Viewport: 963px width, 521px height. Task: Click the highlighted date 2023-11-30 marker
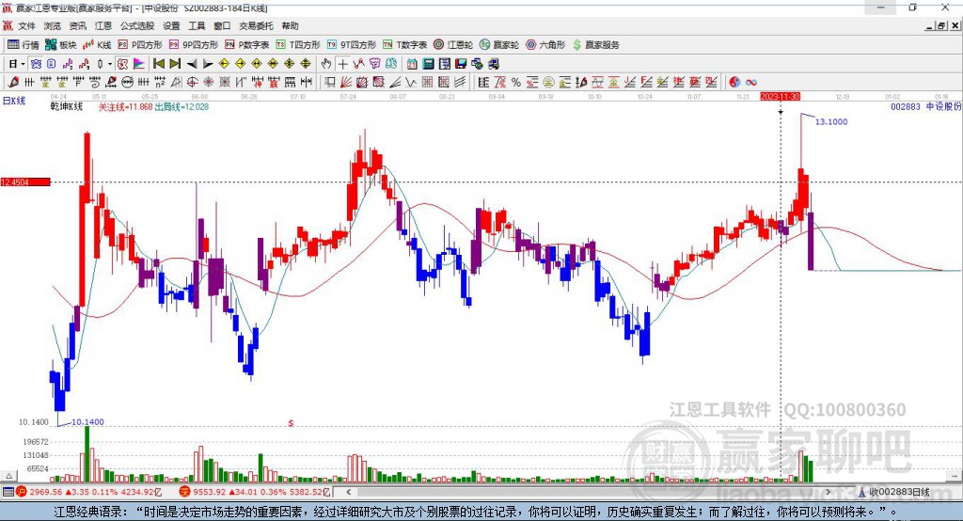(780, 97)
